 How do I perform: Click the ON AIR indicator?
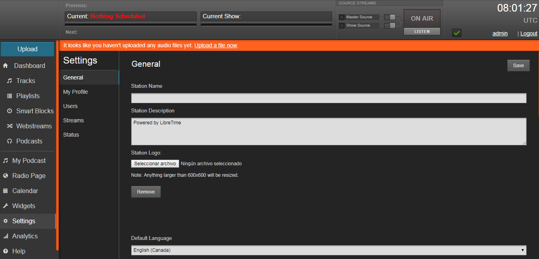(x=422, y=19)
